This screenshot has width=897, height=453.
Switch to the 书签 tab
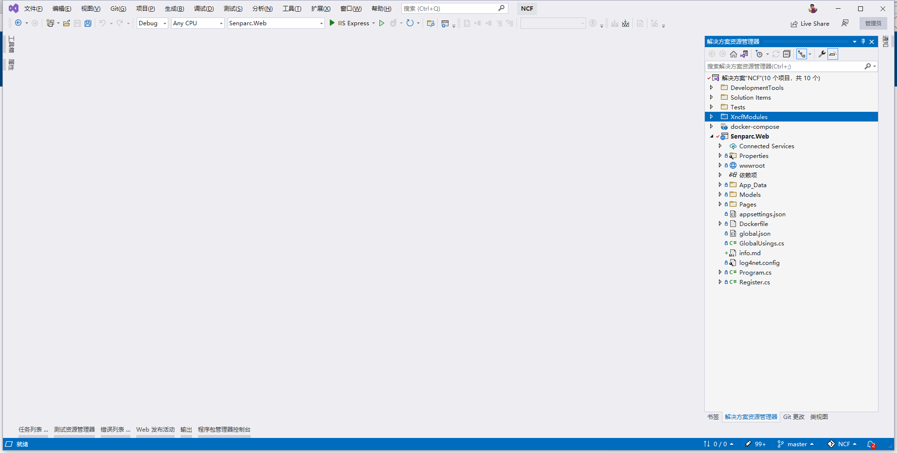[x=713, y=417]
